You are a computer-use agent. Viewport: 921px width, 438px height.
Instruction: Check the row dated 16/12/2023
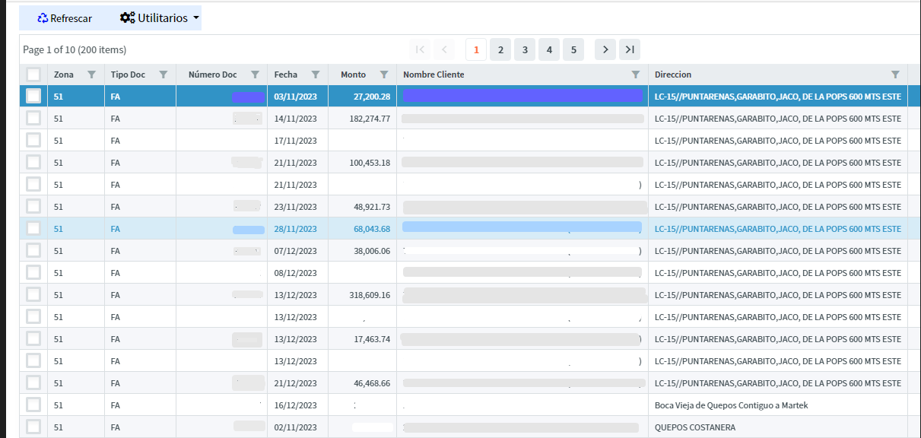pos(33,405)
